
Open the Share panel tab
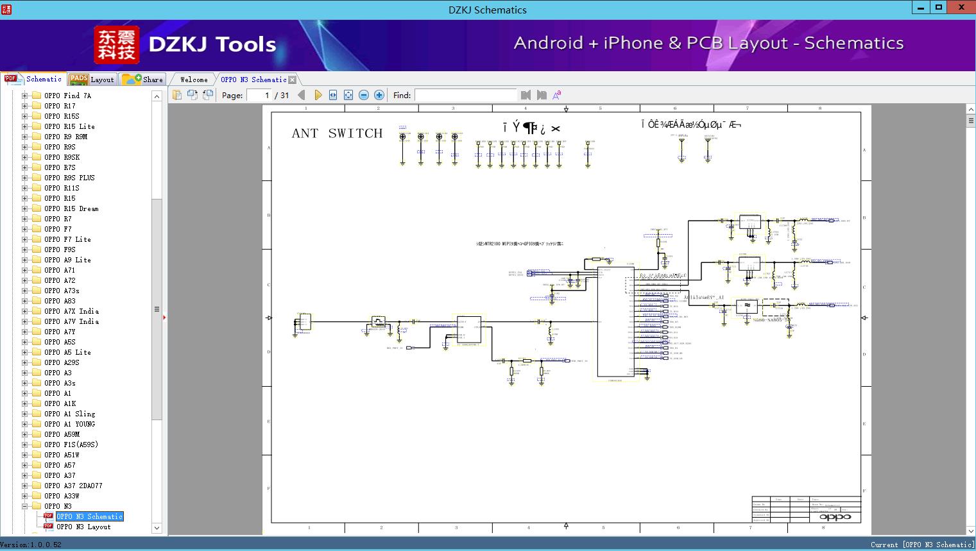[x=142, y=79]
